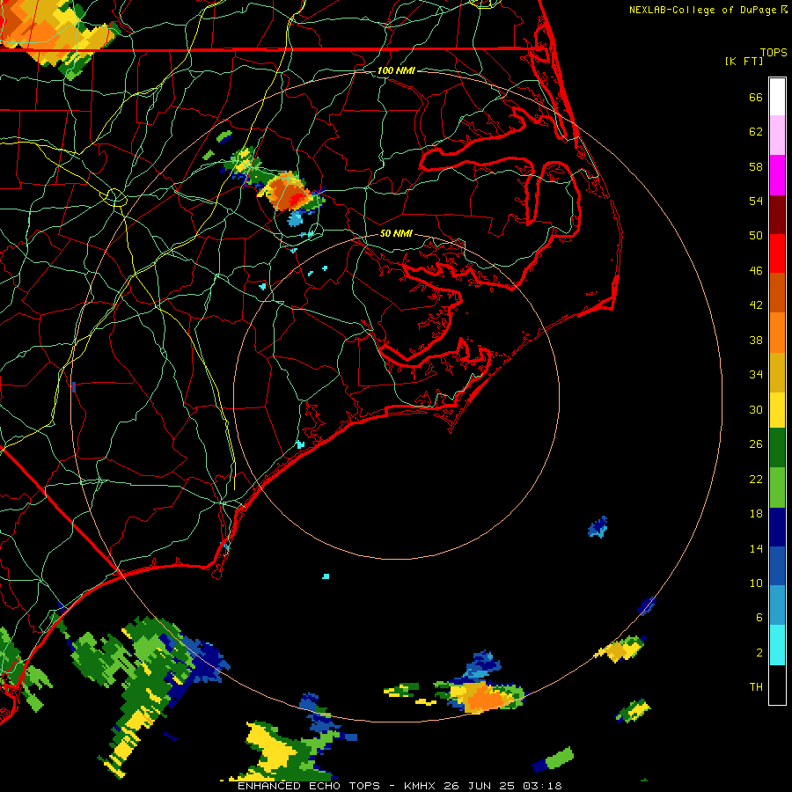The image size is (792, 792).
Task: Choose the cyan legend swatch near the bottom
Action: [x=777, y=645]
